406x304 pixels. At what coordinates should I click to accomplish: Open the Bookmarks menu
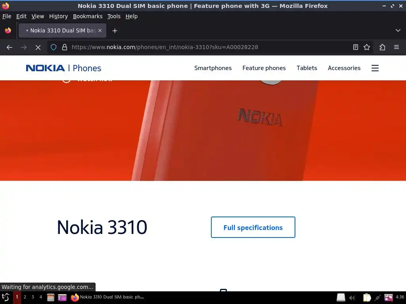pyautogui.click(x=88, y=16)
